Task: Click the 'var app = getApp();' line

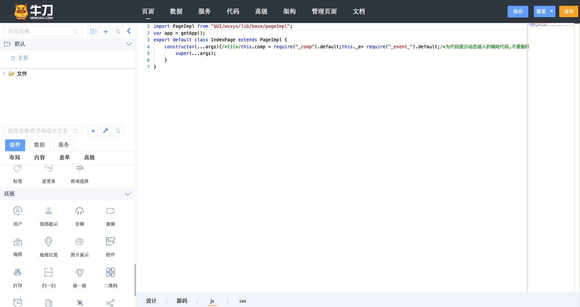Action: click(x=179, y=33)
